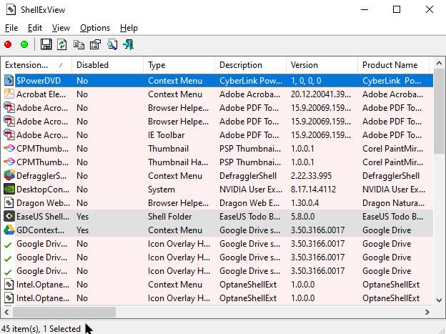
Task: Click version 2.22.33.995 cell
Action: coord(311,176)
